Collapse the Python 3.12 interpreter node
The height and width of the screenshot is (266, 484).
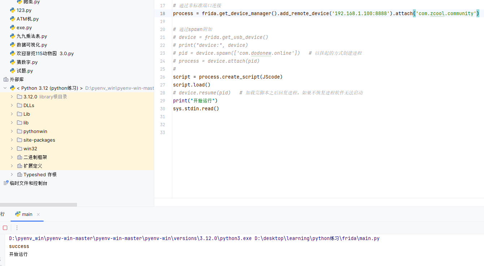(x=5, y=88)
